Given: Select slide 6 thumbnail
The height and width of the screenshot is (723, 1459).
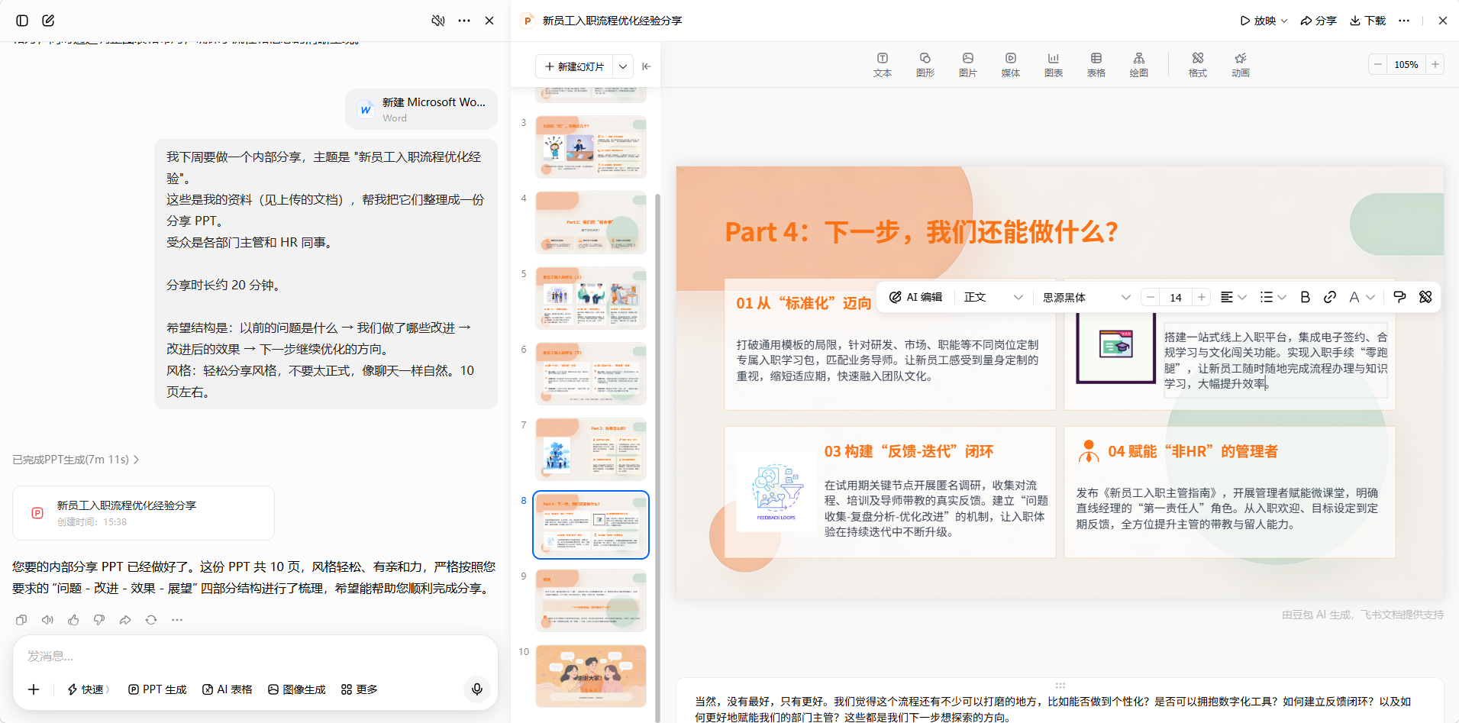Looking at the screenshot, I should [x=591, y=373].
